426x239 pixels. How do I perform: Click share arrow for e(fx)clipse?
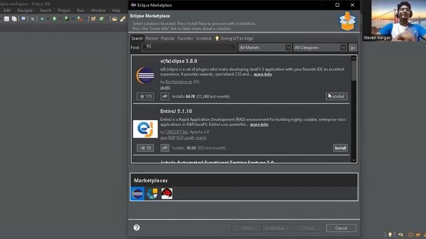164,96
